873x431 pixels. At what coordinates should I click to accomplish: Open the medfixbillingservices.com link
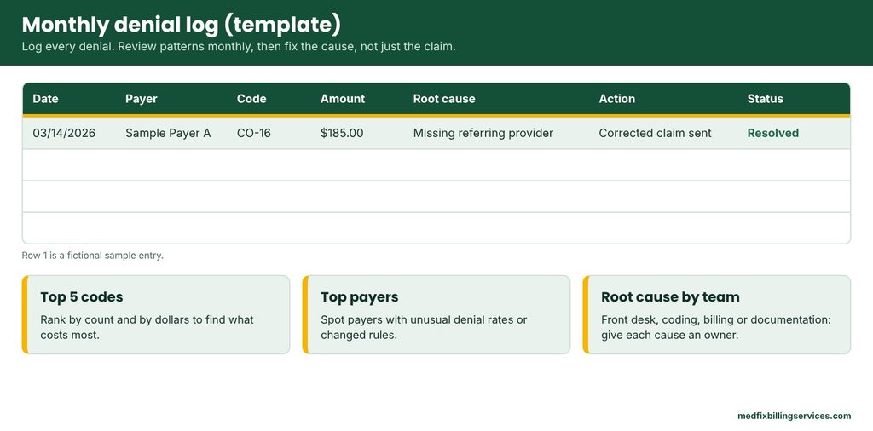click(x=794, y=416)
